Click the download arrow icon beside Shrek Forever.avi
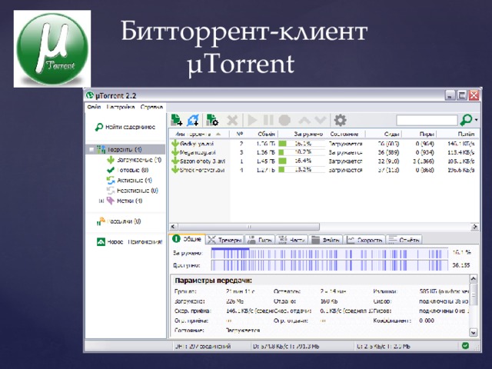The width and height of the screenshot is (492, 369). (175, 170)
